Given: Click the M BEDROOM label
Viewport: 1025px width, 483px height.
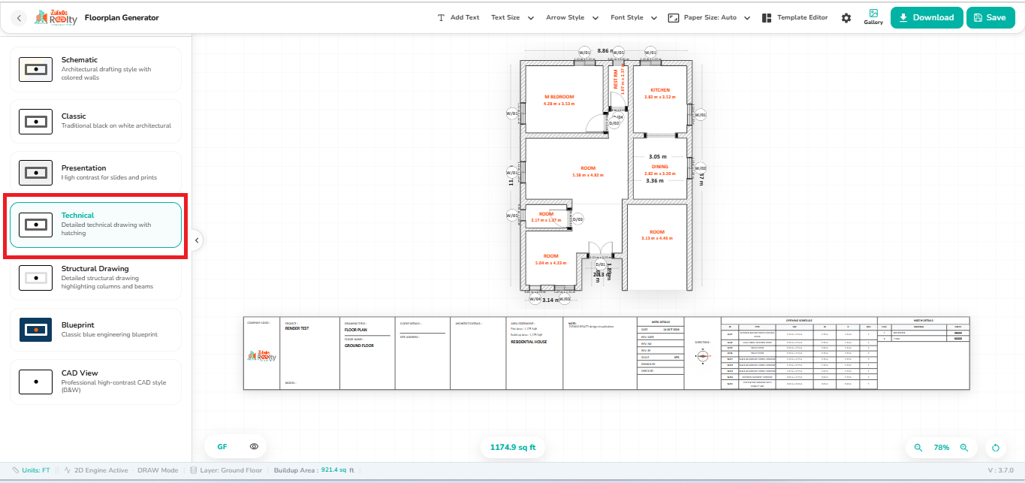Looking at the screenshot, I should 559,97.
